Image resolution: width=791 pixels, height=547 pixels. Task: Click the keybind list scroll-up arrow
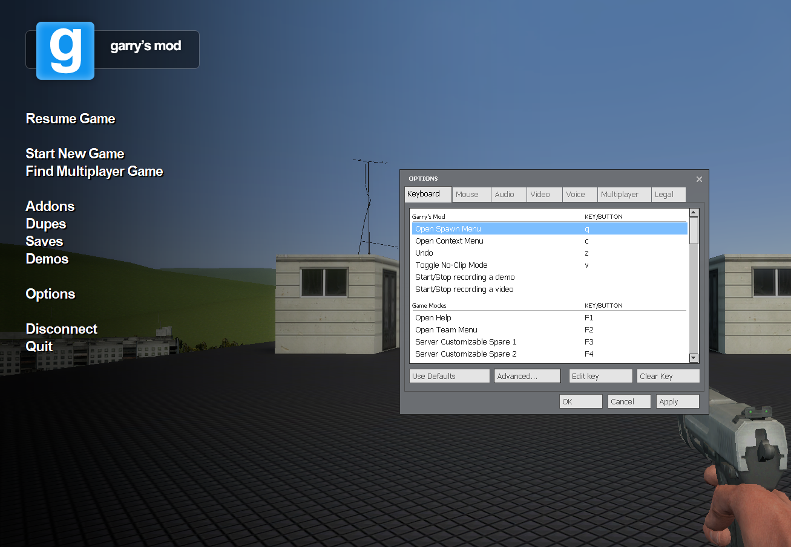(x=694, y=213)
